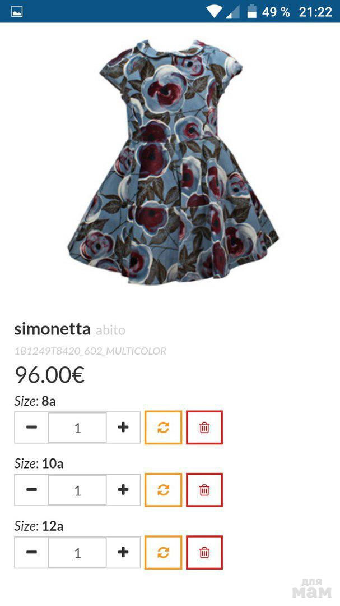This screenshot has height=606, width=340.
Task: Tap the refresh icon for size 8a
Action: [x=163, y=428]
